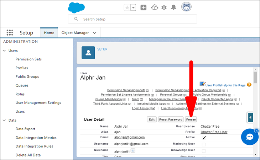
Task: Jump to Team related list
Action: 135,99
